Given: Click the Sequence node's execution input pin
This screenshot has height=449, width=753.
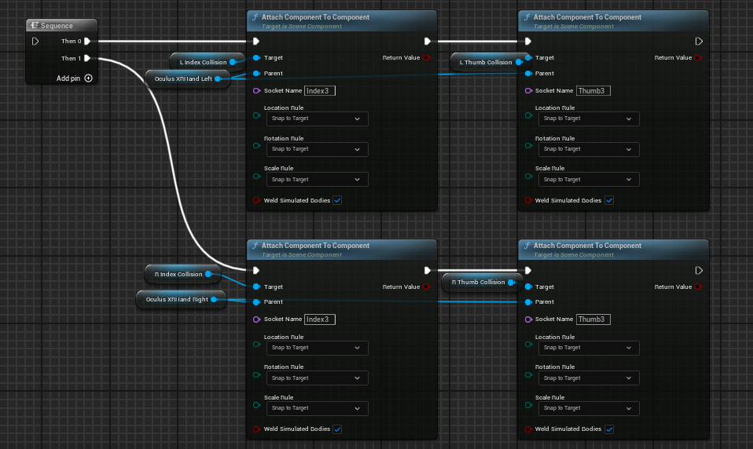Looking at the screenshot, I should [35, 41].
